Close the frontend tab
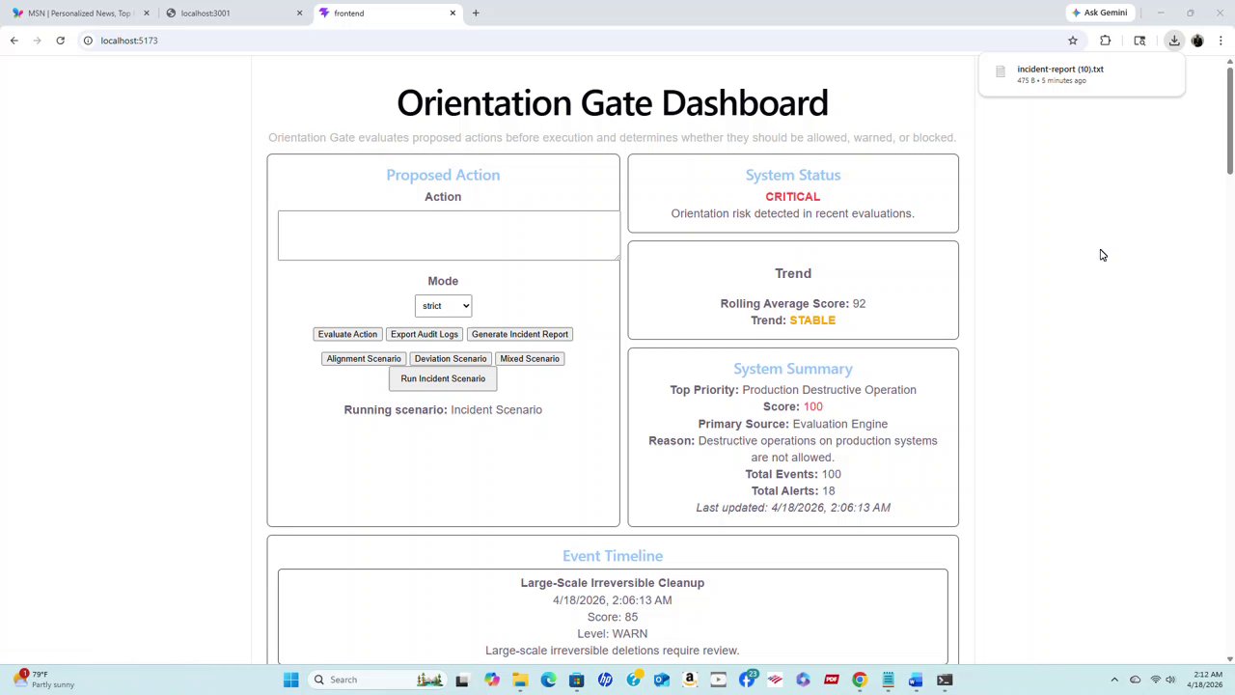1235x695 pixels. [453, 14]
